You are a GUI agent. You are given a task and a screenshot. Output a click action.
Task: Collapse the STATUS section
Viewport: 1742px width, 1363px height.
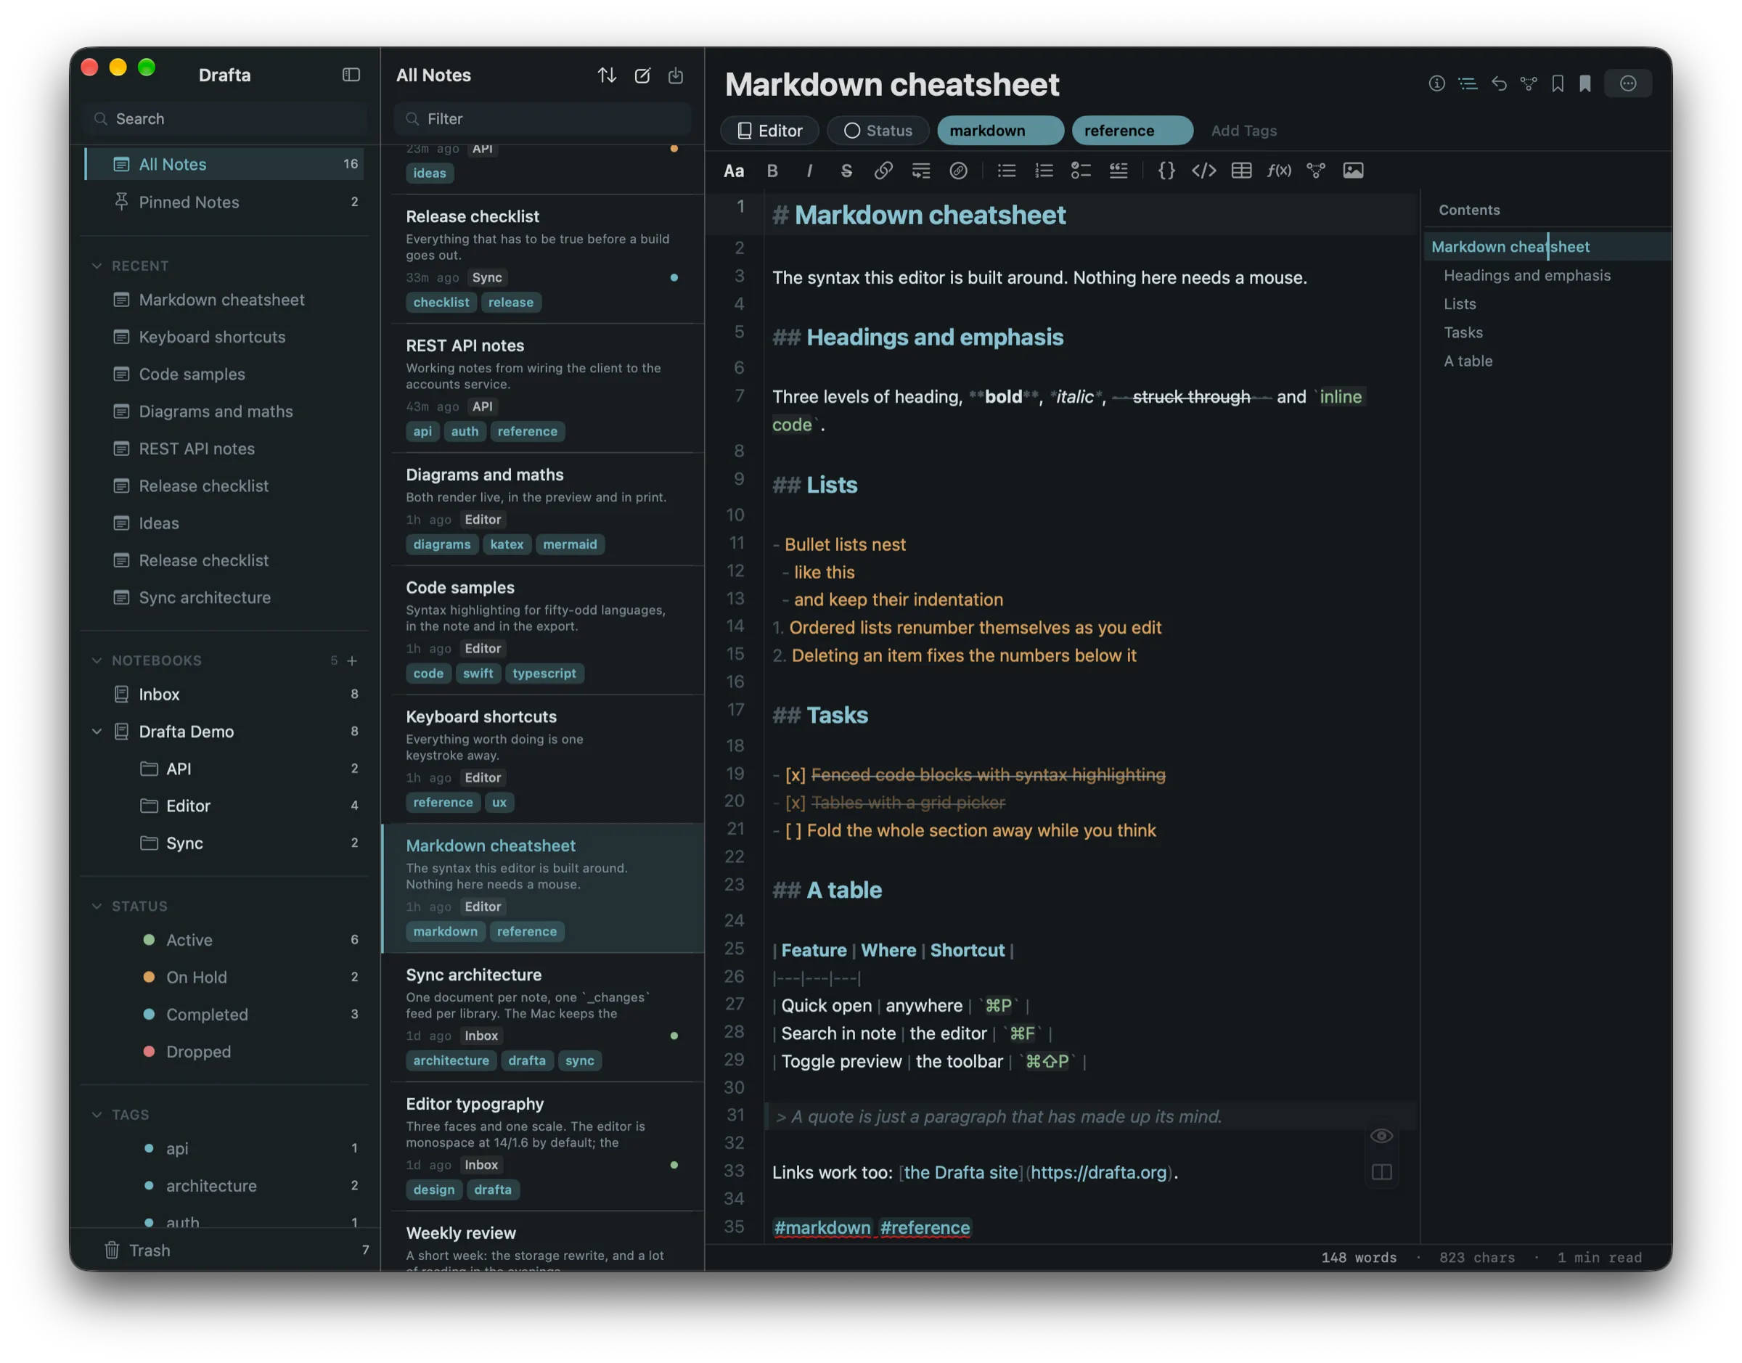click(97, 906)
